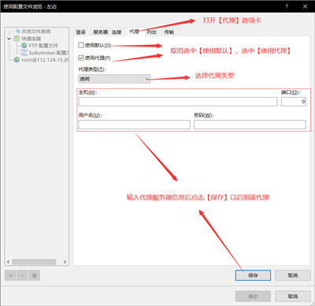Image resolution: width=315 pixels, height=306 pixels.
Task: Click the tree scrollbar right arrow
Action: [x=65, y=262]
